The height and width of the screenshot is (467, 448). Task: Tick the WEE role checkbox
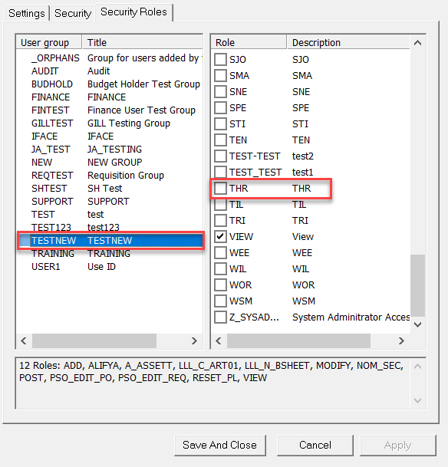[220, 252]
